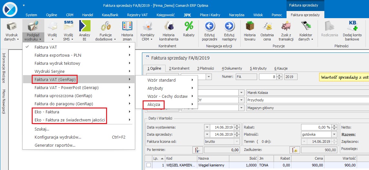Open the Magazyn główny dropdown arrow
The height and width of the screenshot is (170, 369).
(x=242, y=108)
